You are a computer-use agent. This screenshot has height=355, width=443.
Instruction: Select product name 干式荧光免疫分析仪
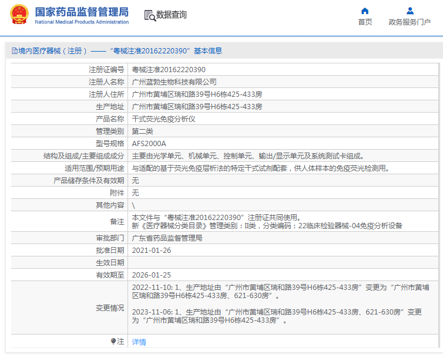point(163,119)
